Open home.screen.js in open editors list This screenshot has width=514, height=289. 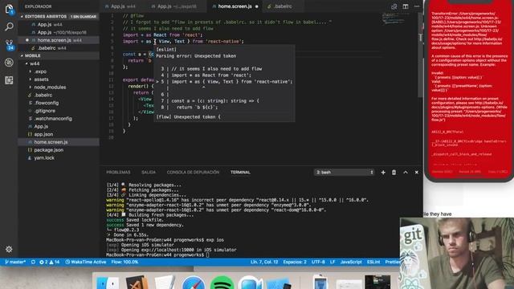[59, 40]
